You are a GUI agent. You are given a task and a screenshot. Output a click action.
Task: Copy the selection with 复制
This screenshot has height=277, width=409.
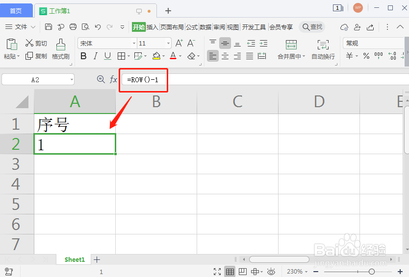click(x=36, y=56)
